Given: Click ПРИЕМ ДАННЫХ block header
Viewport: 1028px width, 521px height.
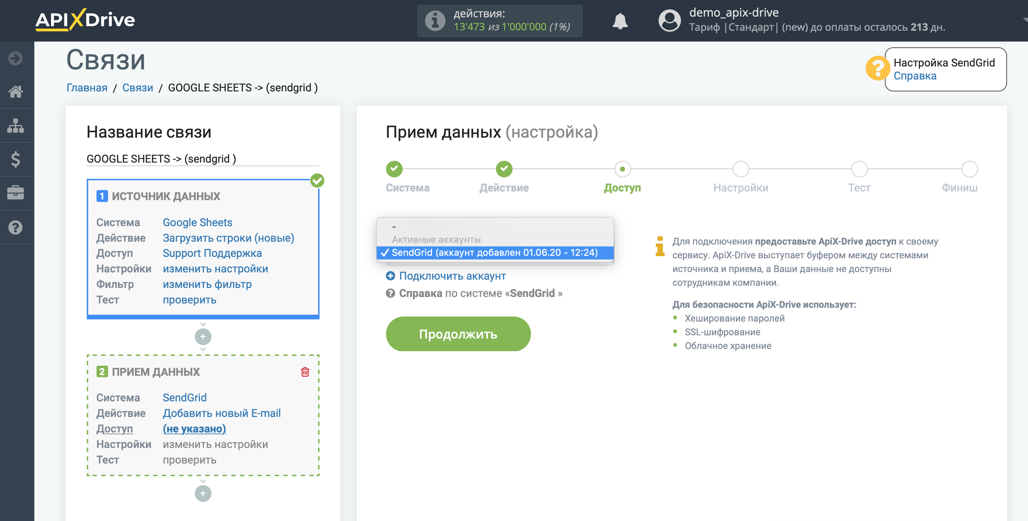Looking at the screenshot, I should [156, 372].
